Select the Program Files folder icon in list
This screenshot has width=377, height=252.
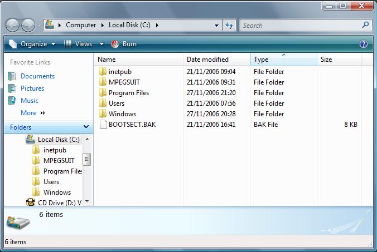point(103,92)
